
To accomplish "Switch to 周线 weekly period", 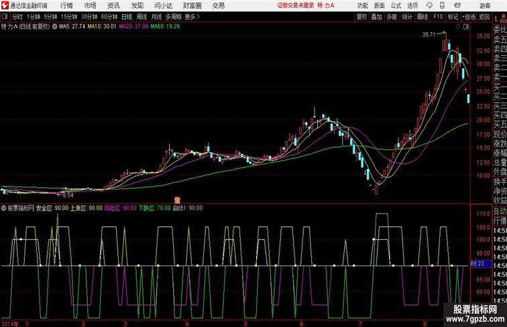I will pyautogui.click(x=142, y=17).
